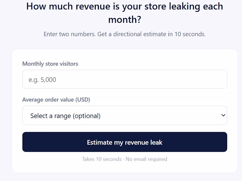The height and width of the screenshot is (181, 242).
Task: Click the down arrow of the range select
Action: (x=223, y=115)
